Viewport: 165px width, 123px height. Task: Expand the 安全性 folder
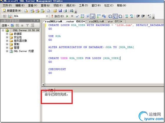tap(7, 37)
